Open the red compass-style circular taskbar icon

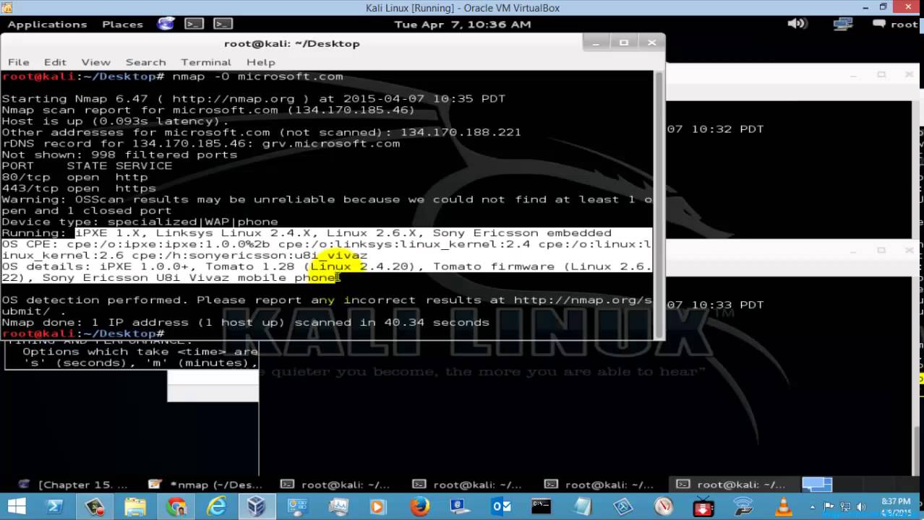[663, 507]
